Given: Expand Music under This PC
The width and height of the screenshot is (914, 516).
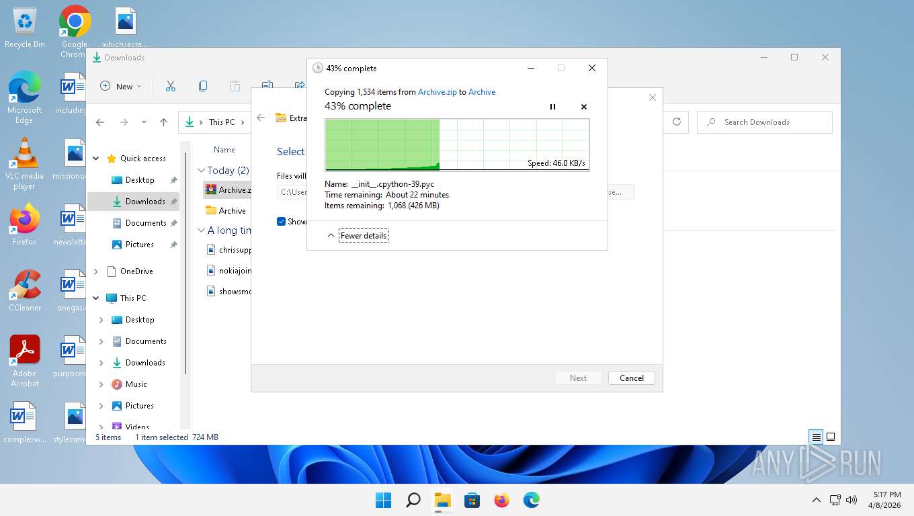Looking at the screenshot, I should coord(101,384).
